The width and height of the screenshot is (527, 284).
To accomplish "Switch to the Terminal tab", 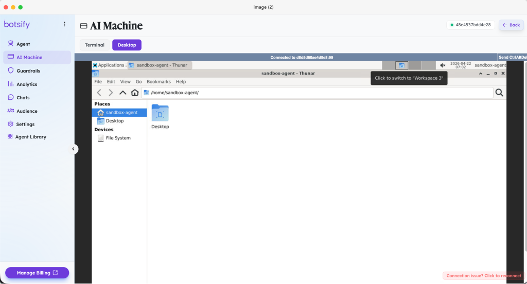I will click(x=95, y=45).
